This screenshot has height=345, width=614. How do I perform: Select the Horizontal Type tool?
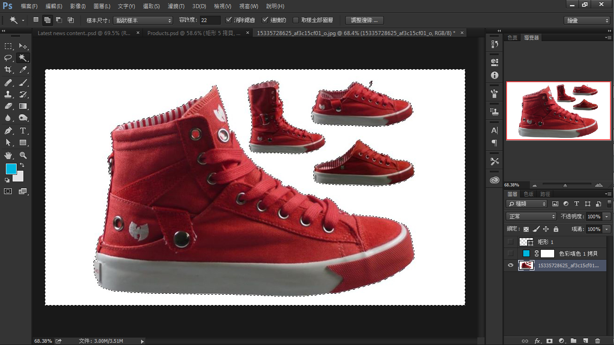23,131
